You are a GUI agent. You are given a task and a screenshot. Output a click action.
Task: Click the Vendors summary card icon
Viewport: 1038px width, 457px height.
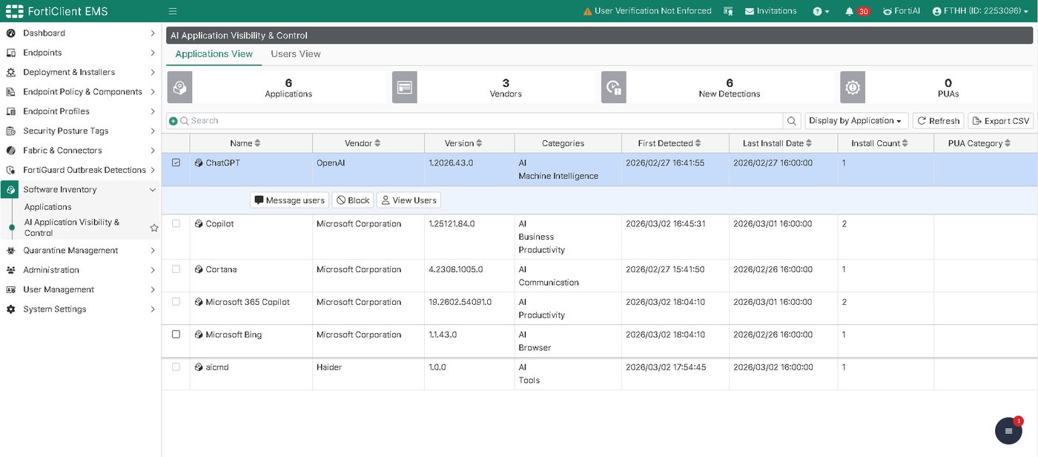coord(405,88)
